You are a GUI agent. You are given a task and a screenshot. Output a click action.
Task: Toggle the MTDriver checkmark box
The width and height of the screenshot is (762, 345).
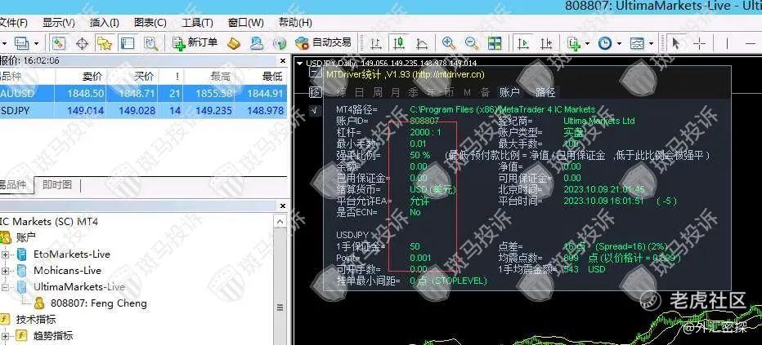click(316, 110)
